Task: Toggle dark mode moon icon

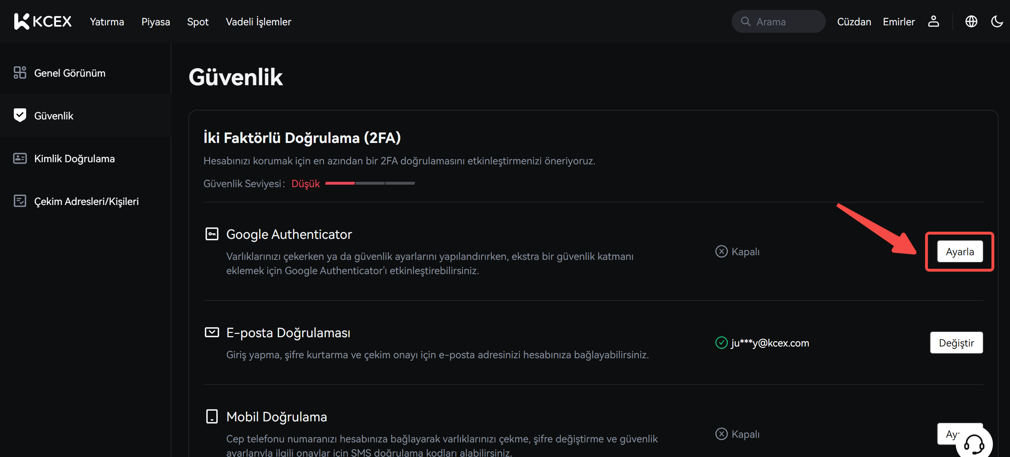Action: tap(997, 21)
